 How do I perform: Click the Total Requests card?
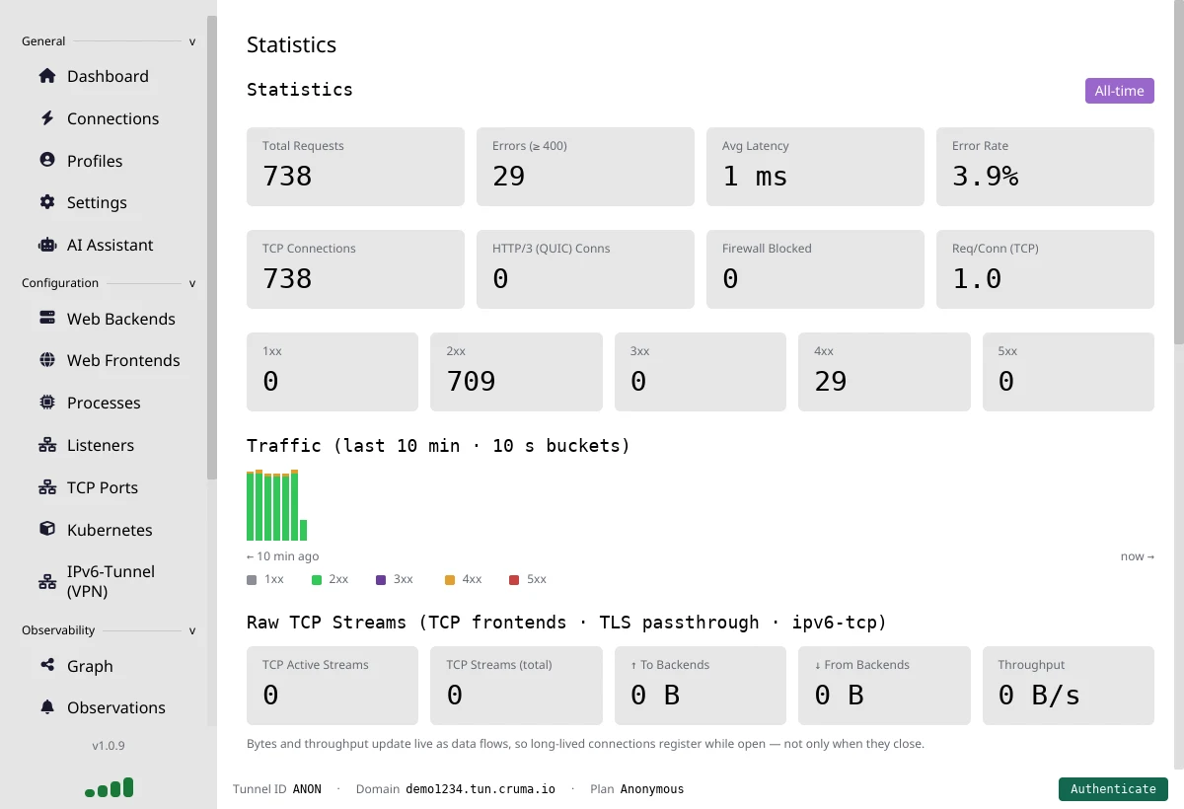[355, 167]
